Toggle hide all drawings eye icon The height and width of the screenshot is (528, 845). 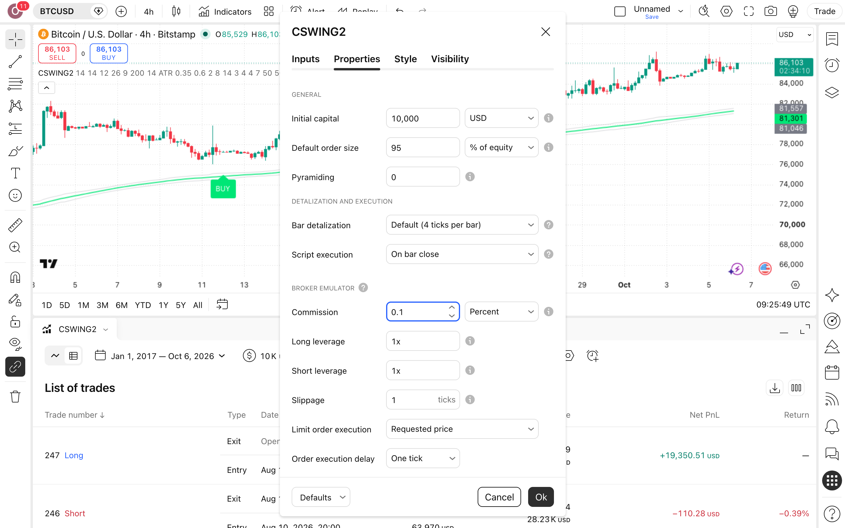(15, 344)
